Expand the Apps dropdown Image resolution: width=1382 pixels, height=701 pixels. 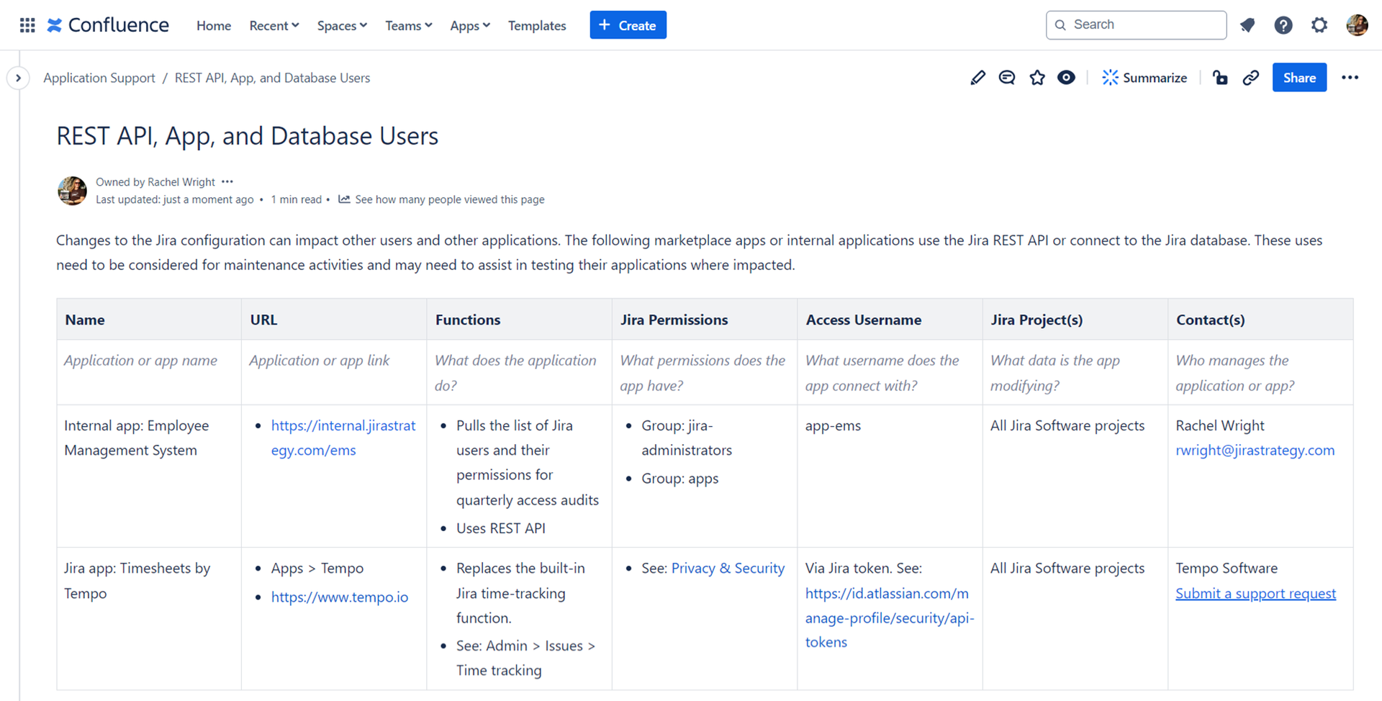coord(469,25)
